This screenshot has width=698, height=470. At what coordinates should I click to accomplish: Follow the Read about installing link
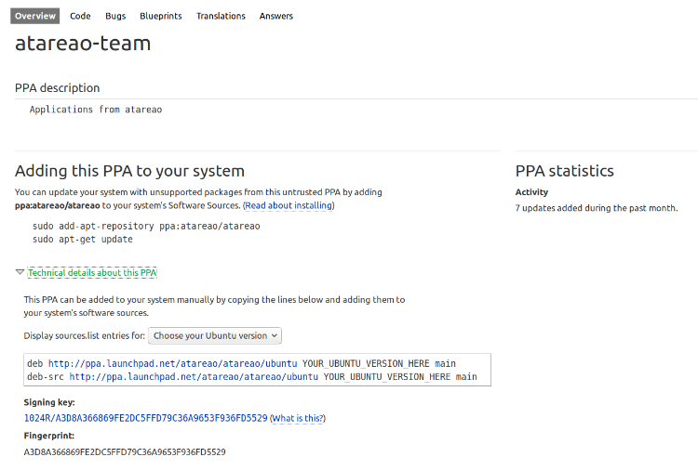289,205
